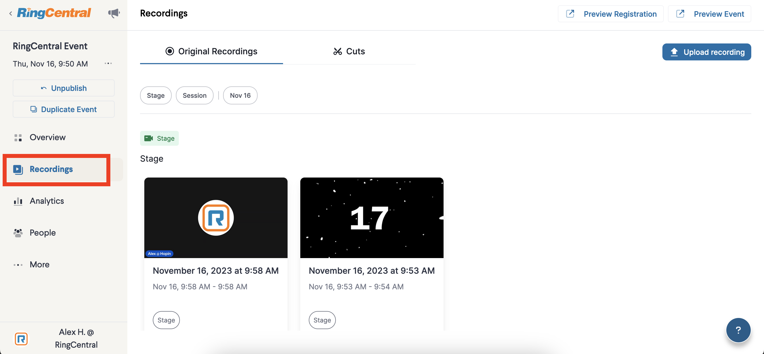Click the Analytics bar chart icon
764x354 pixels.
pyautogui.click(x=18, y=201)
